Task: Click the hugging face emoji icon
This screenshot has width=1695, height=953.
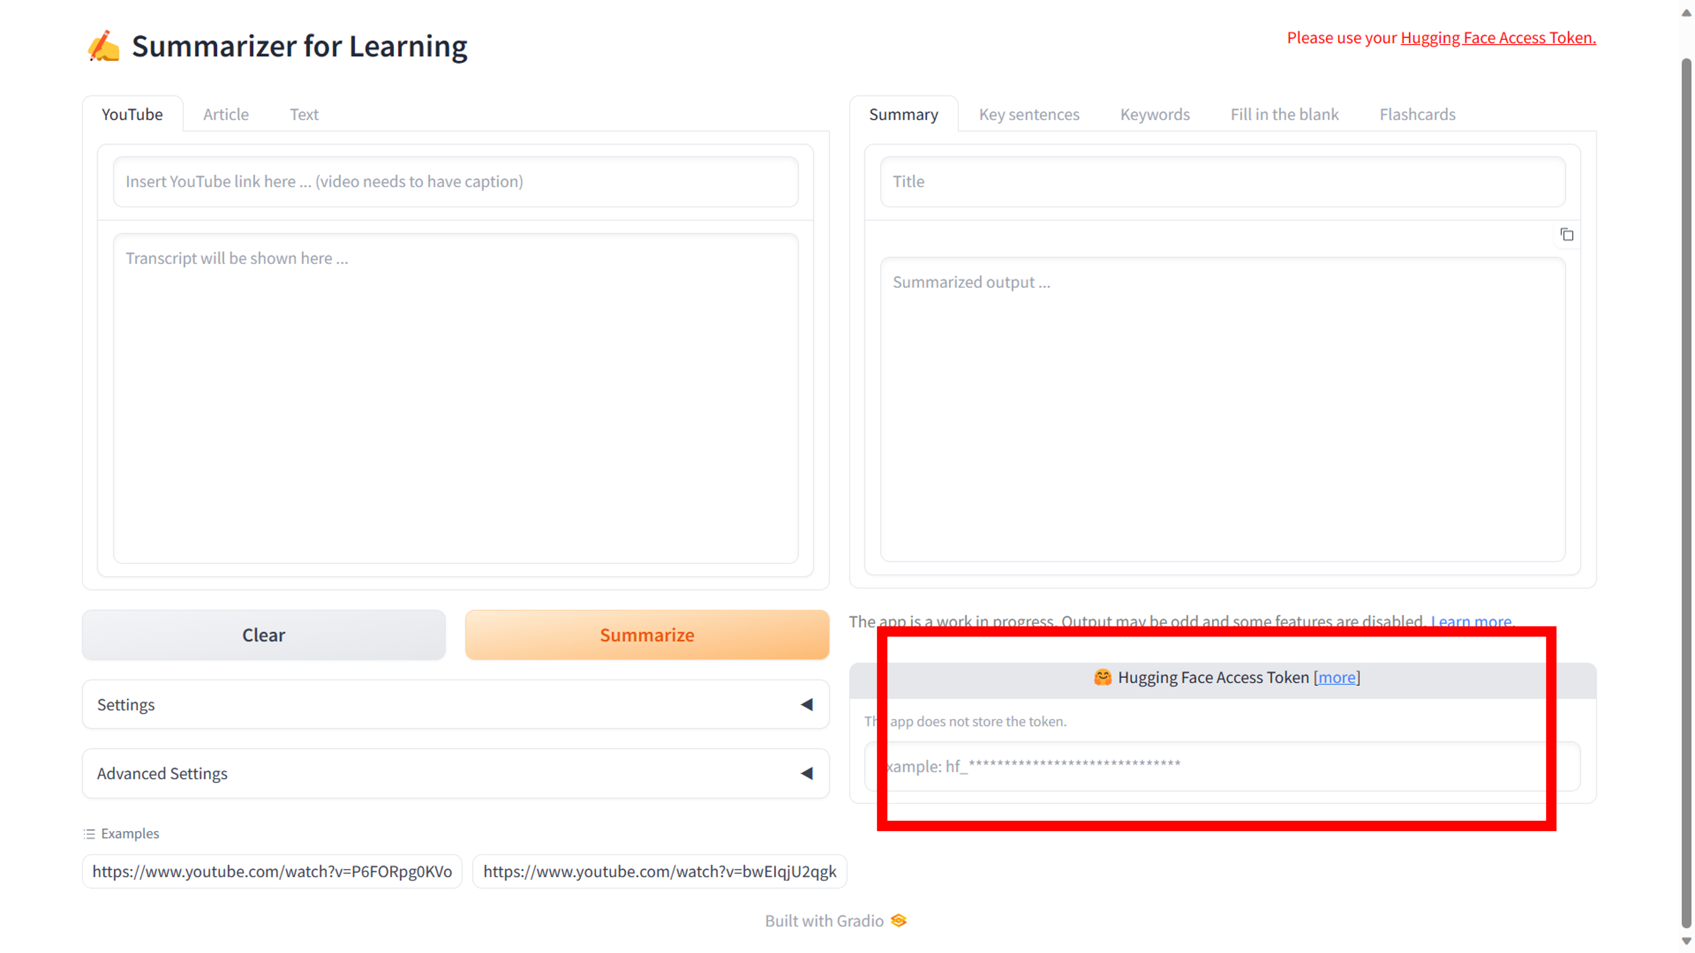Action: pos(1103,677)
